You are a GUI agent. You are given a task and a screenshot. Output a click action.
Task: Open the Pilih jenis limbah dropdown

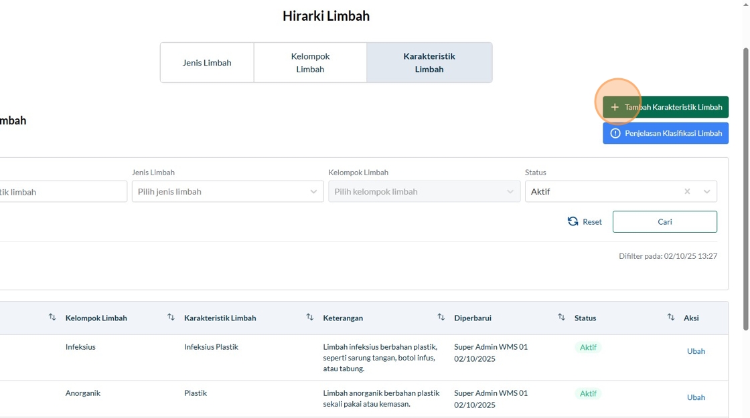click(228, 191)
